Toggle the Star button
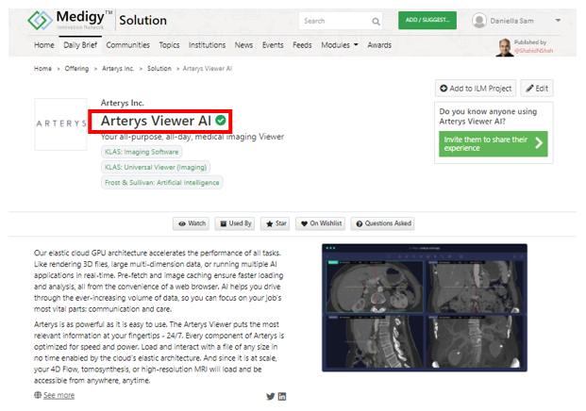The width and height of the screenshot is (586, 411). point(275,223)
